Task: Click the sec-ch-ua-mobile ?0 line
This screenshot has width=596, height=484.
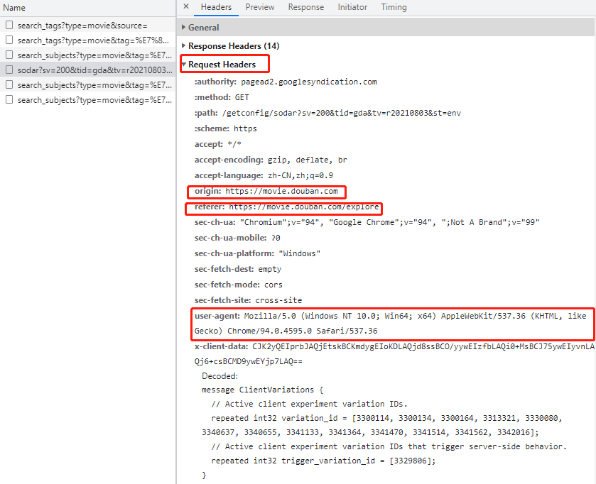Action: pos(237,238)
